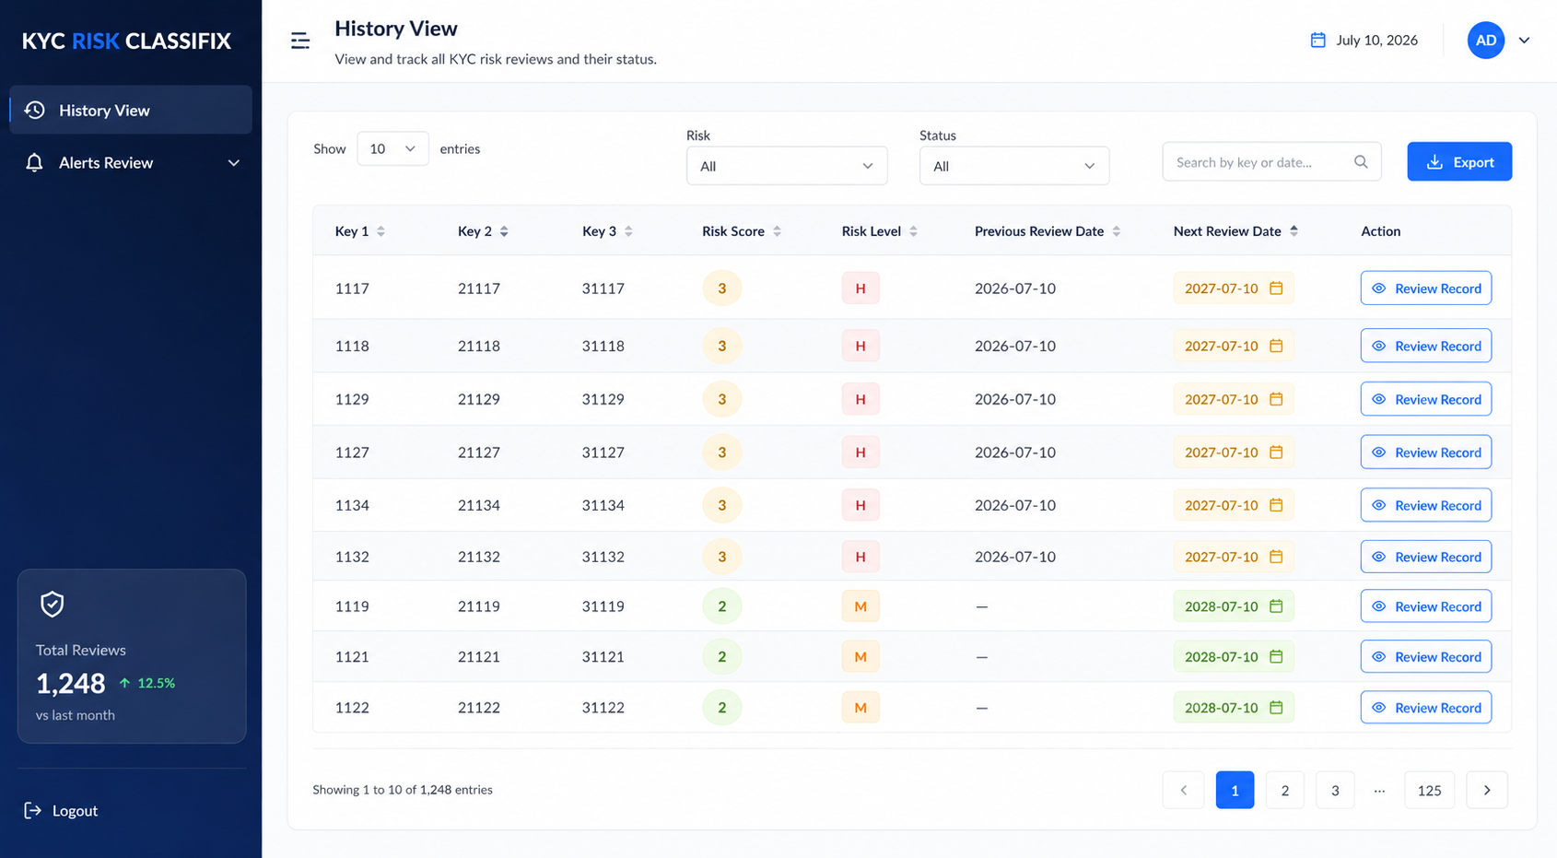Image resolution: width=1557 pixels, height=858 pixels.
Task: Open the Show entries count dropdown
Action: click(392, 148)
